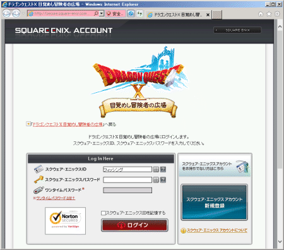Maximize the Internet Explorer window
The height and width of the screenshot is (250, 284).
click(273, 4)
